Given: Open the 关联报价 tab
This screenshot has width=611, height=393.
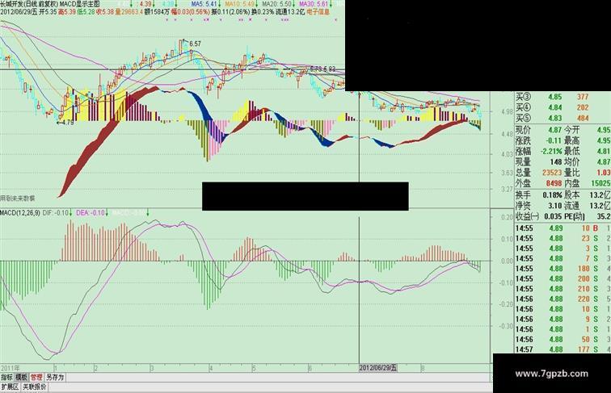Looking at the screenshot, I should [x=34, y=387].
